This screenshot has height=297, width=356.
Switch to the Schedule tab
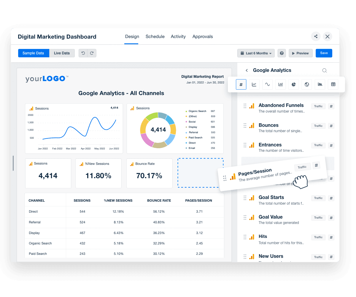coord(155,36)
